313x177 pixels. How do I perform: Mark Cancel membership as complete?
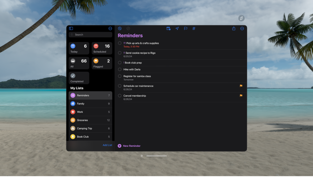coord(120,96)
